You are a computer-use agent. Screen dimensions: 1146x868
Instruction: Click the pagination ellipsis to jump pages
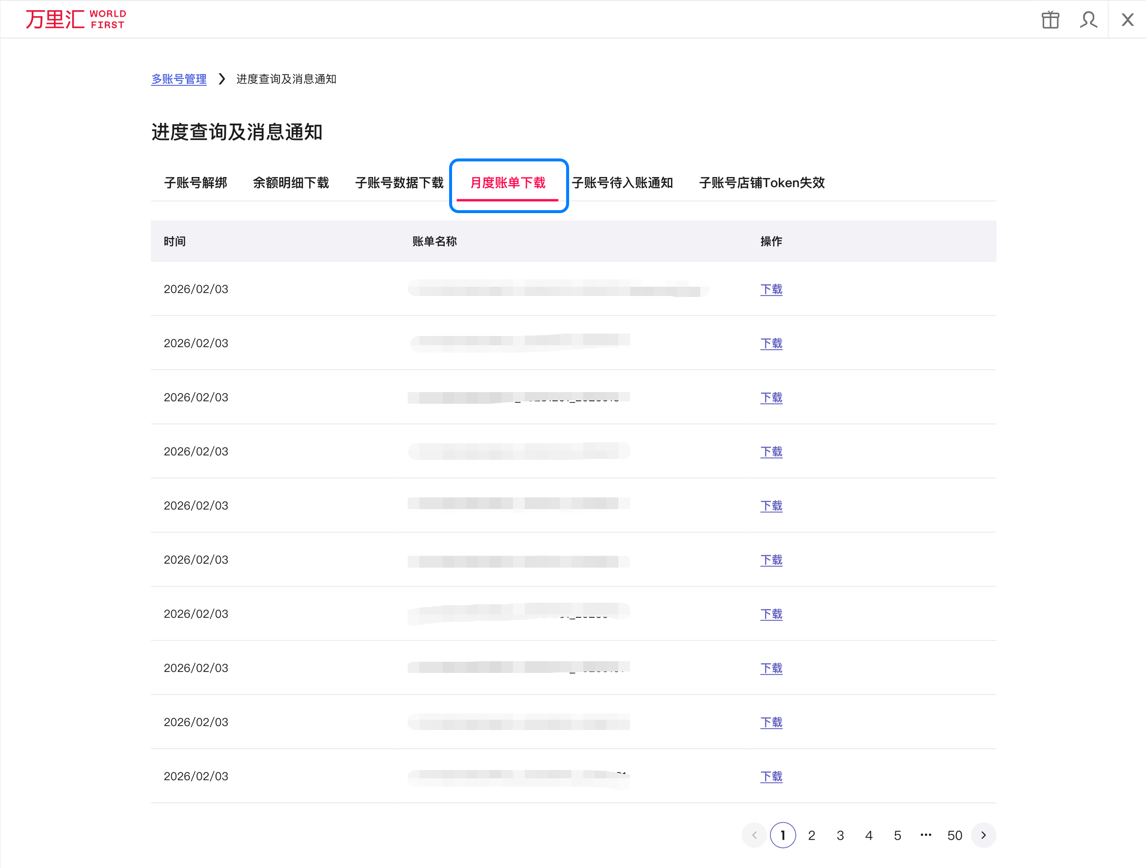click(x=926, y=835)
